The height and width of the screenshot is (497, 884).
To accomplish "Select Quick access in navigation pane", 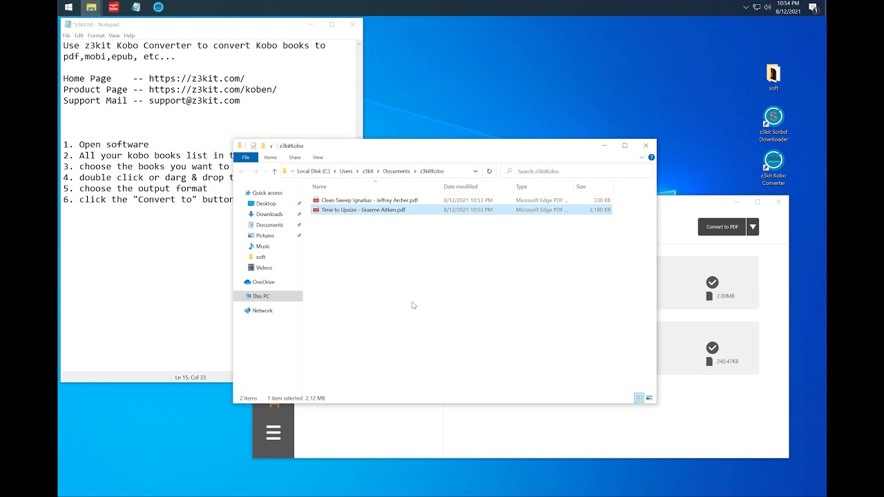I will click(x=267, y=193).
